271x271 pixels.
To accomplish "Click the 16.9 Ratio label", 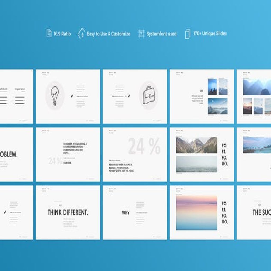I will click(x=62, y=34).
